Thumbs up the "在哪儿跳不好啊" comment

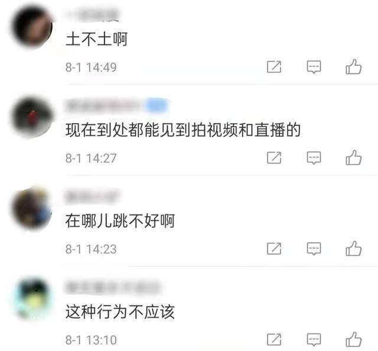click(353, 249)
